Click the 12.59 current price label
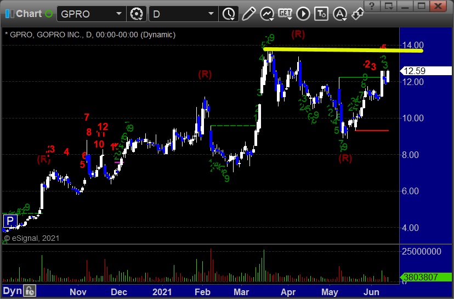454x299 pixels. pos(425,71)
